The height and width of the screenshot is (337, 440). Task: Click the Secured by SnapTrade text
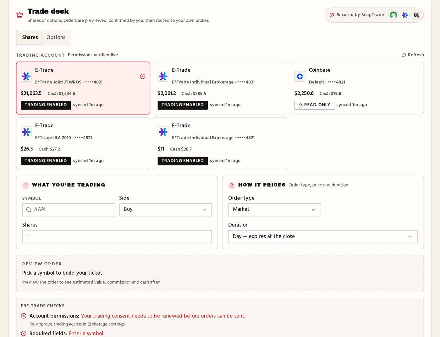(360, 15)
